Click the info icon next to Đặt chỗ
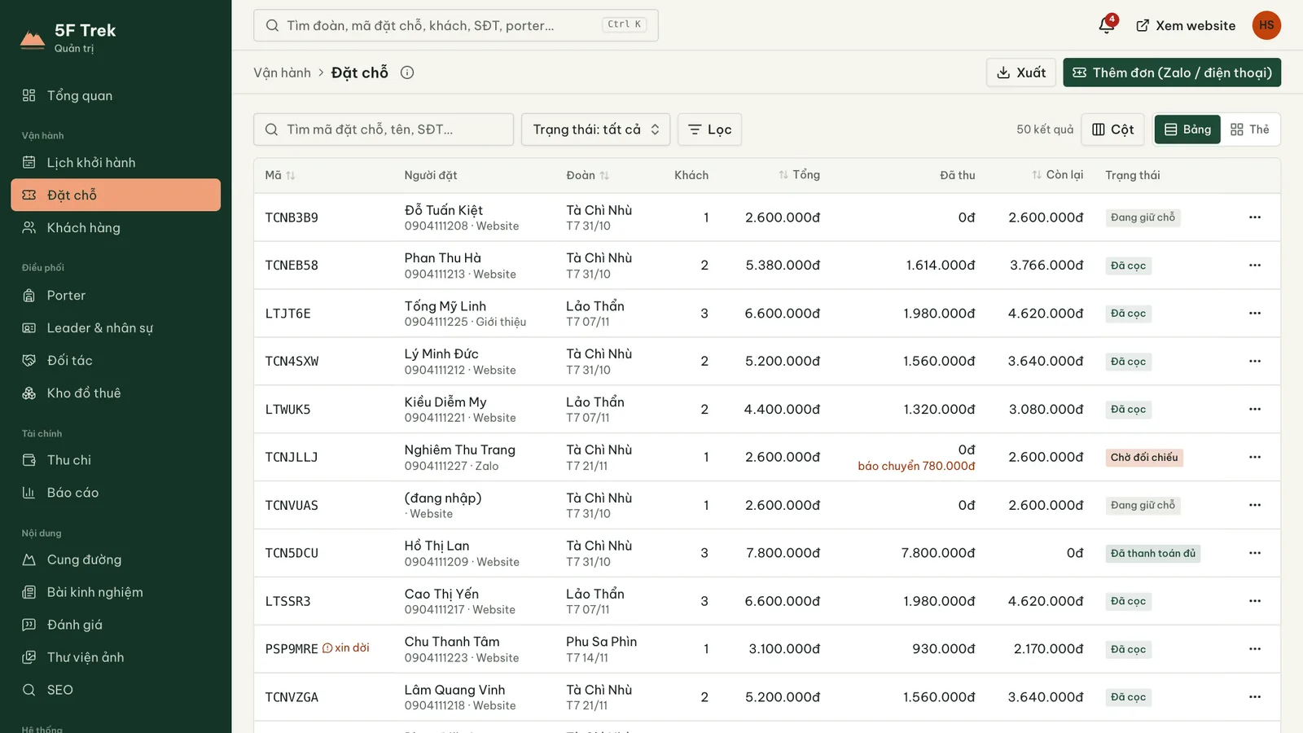1303x733 pixels. click(407, 72)
